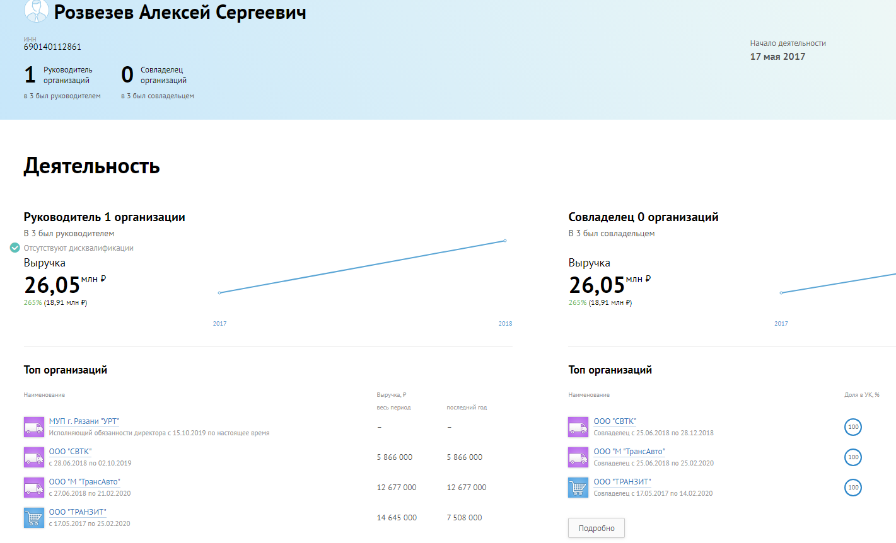Click the 12 677 000 value in последний год column

click(x=467, y=488)
